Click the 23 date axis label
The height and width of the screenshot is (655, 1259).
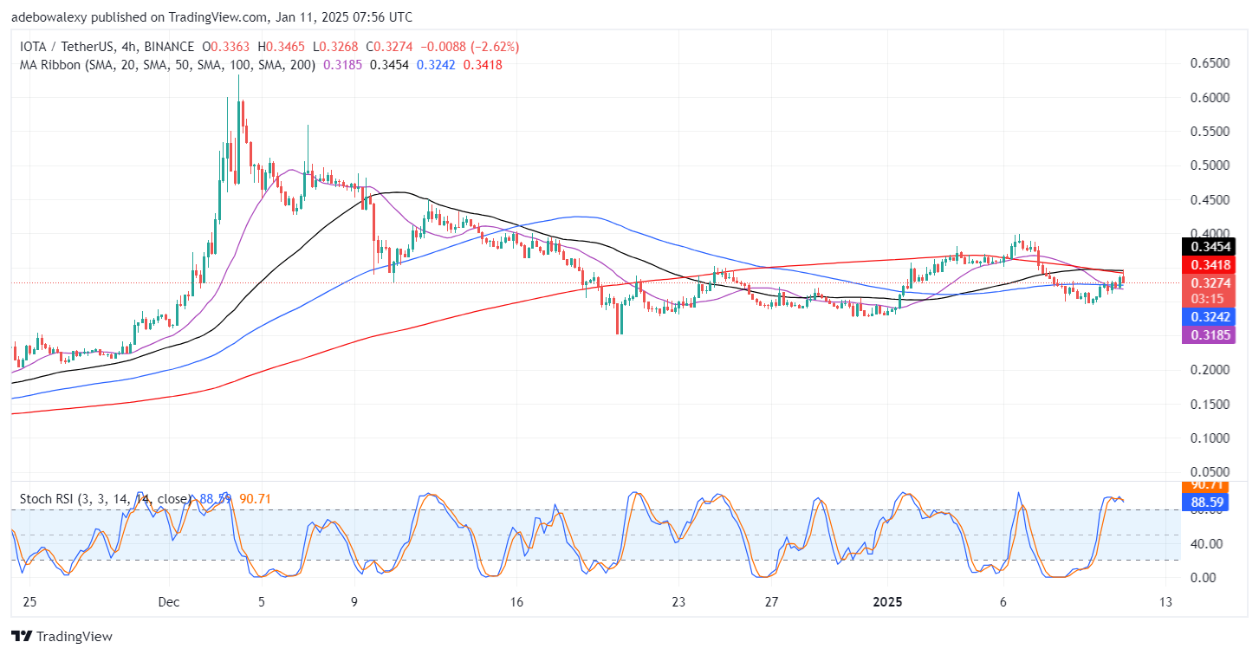pos(678,602)
